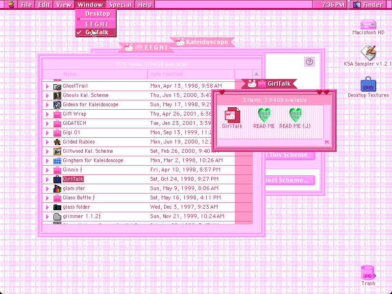This screenshot has height=294, width=392.
Task: Open the Finder application menu icon
Action: [357, 4]
